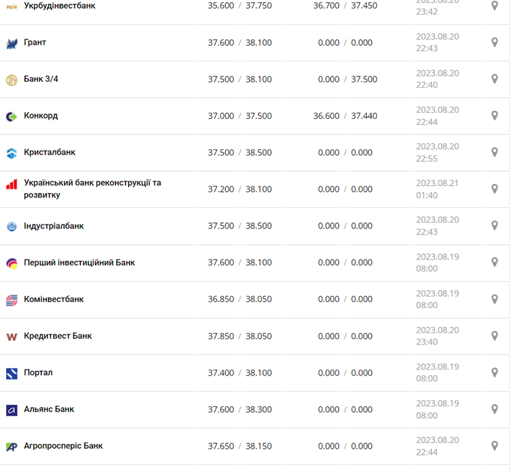Viewport: 510px width, 473px height.
Task: Click Альянс Банк logo icon
Action: click(x=11, y=409)
